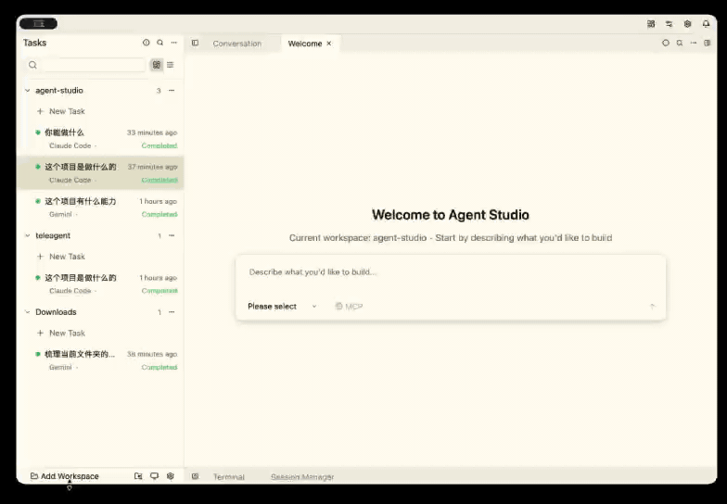Click the MCP button in prompt box
The image size is (727, 504).
click(349, 306)
